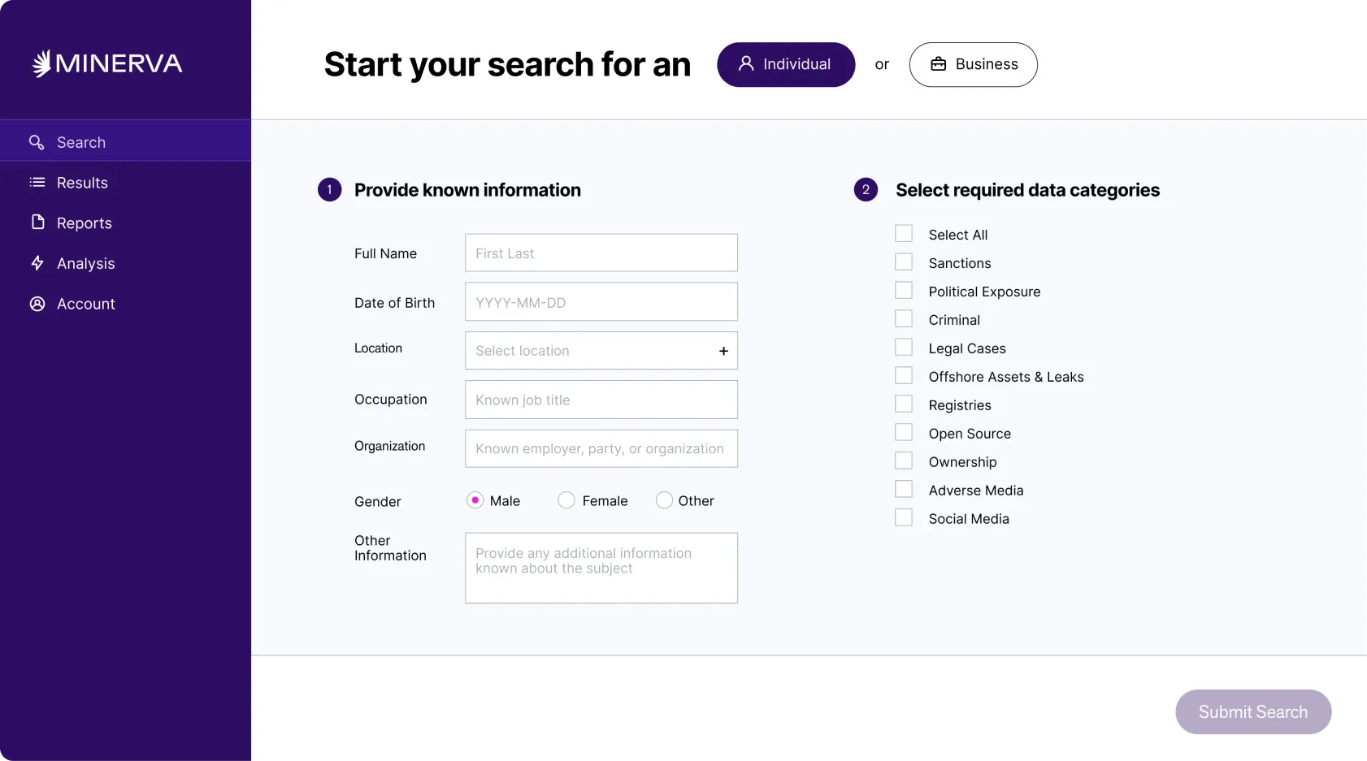The width and height of the screenshot is (1367, 761).
Task: Click the magnifier icon beside Search
Action: tap(37, 142)
